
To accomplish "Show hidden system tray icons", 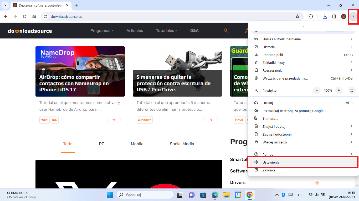I will pyautogui.click(x=277, y=195).
